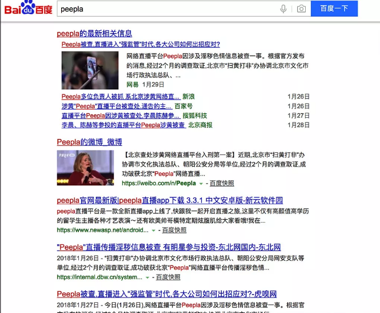The image size is (380, 313).
Task: Open 百度快照 next to newasp.net URL
Action: tap(174, 230)
